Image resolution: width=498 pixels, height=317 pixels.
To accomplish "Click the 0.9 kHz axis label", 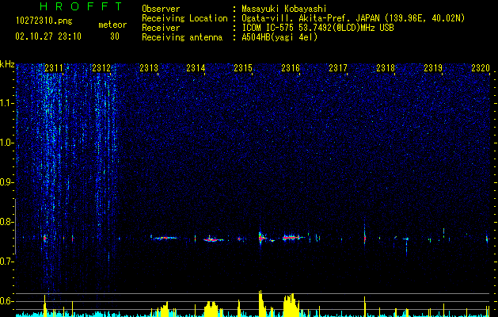I will pos(6,182).
